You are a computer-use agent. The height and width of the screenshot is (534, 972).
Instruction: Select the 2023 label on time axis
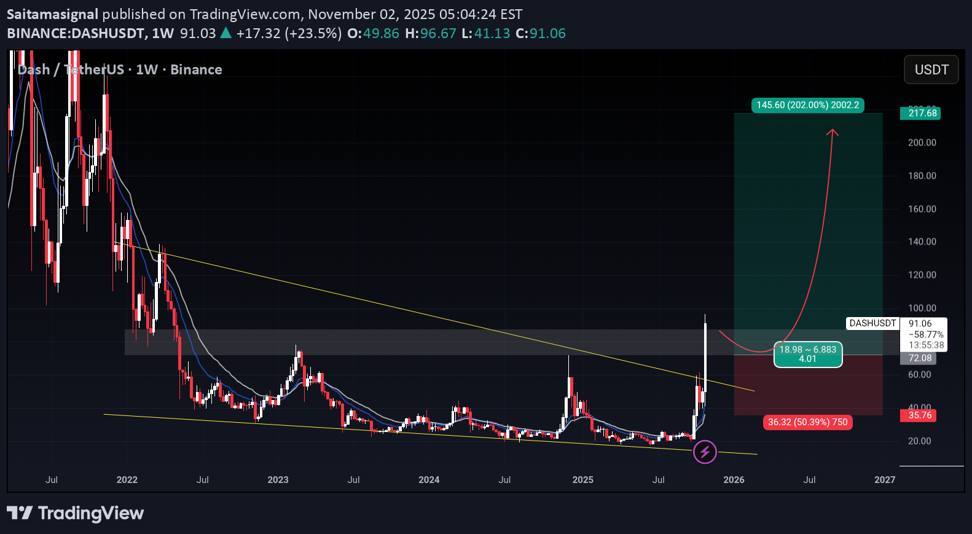click(278, 480)
